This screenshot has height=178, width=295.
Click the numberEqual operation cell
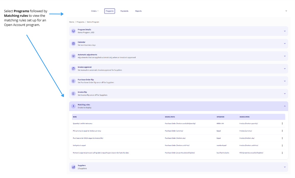[x=221, y=145]
